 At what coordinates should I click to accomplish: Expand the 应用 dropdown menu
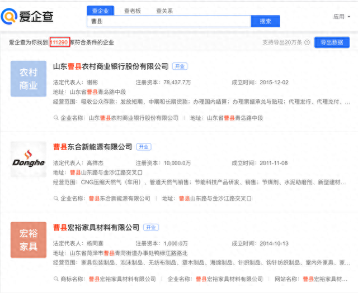(x=341, y=17)
